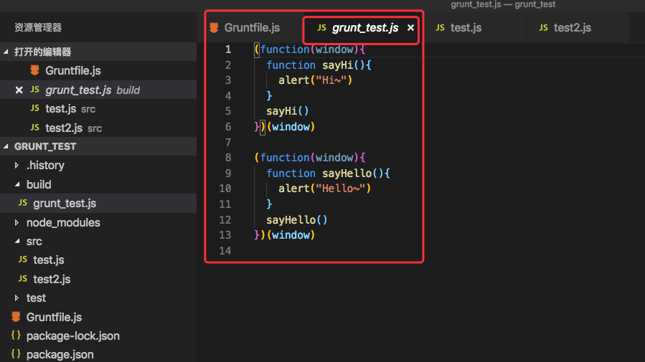Click code line alert("Hello~")

[325, 189]
